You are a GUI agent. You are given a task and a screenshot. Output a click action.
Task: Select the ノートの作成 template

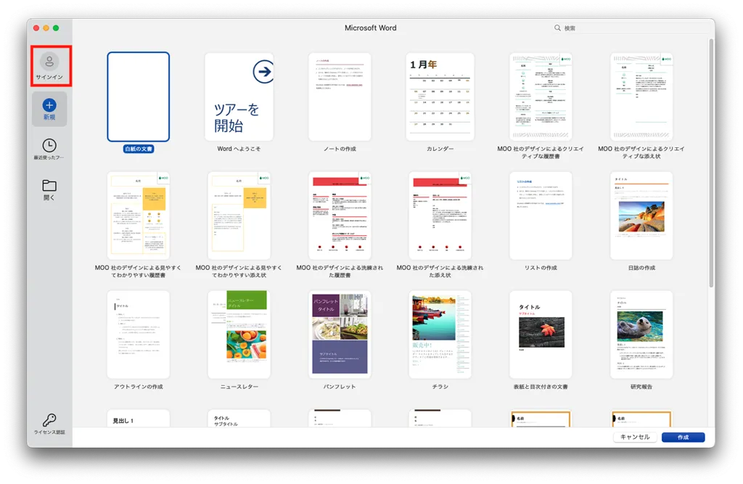coord(340,97)
